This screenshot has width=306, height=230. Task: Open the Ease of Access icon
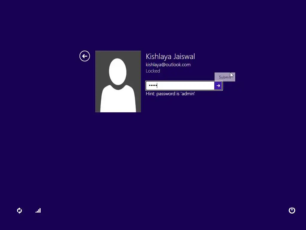[19, 211]
